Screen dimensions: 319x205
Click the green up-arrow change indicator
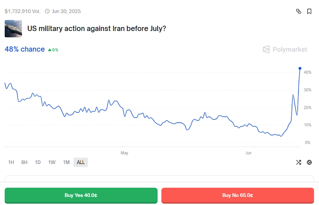pyautogui.click(x=50, y=50)
